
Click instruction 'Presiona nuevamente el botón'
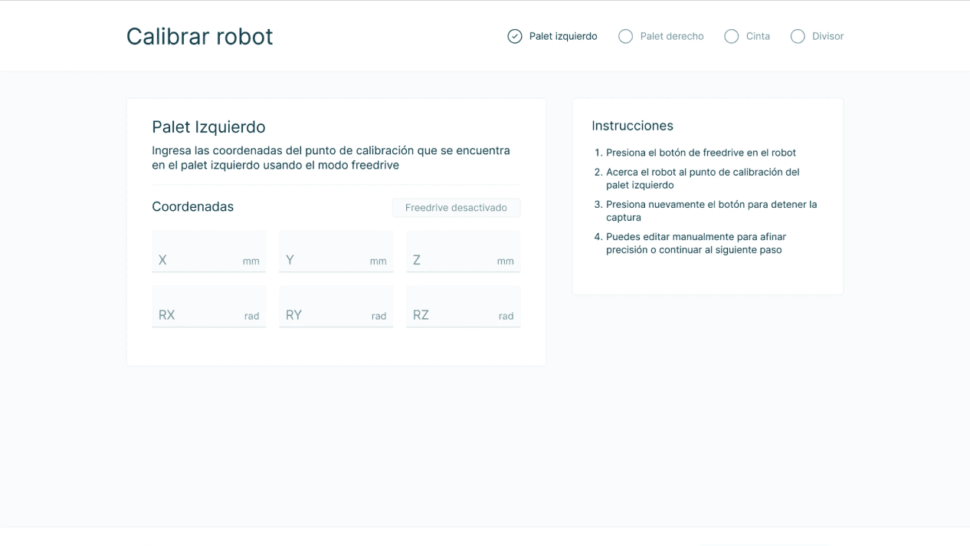(x=712, y=211)
